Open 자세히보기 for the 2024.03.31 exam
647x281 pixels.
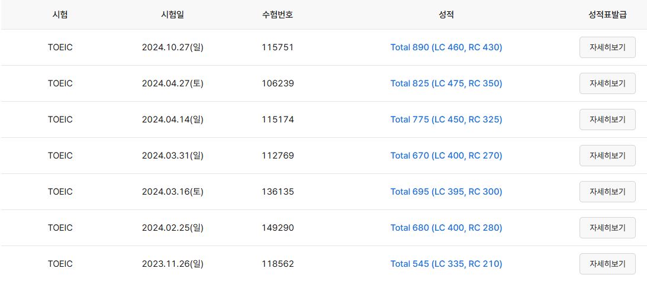coord(607,156)
